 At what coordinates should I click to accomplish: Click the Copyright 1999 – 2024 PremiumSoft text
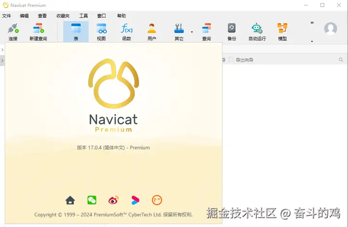114,215
